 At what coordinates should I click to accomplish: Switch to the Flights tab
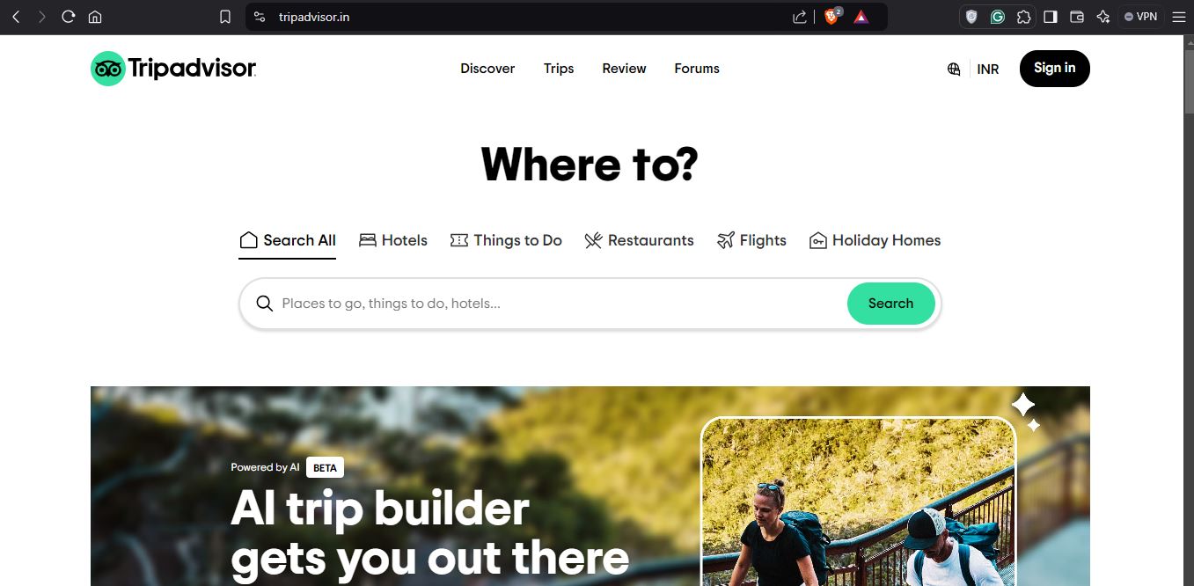(751, 240)
